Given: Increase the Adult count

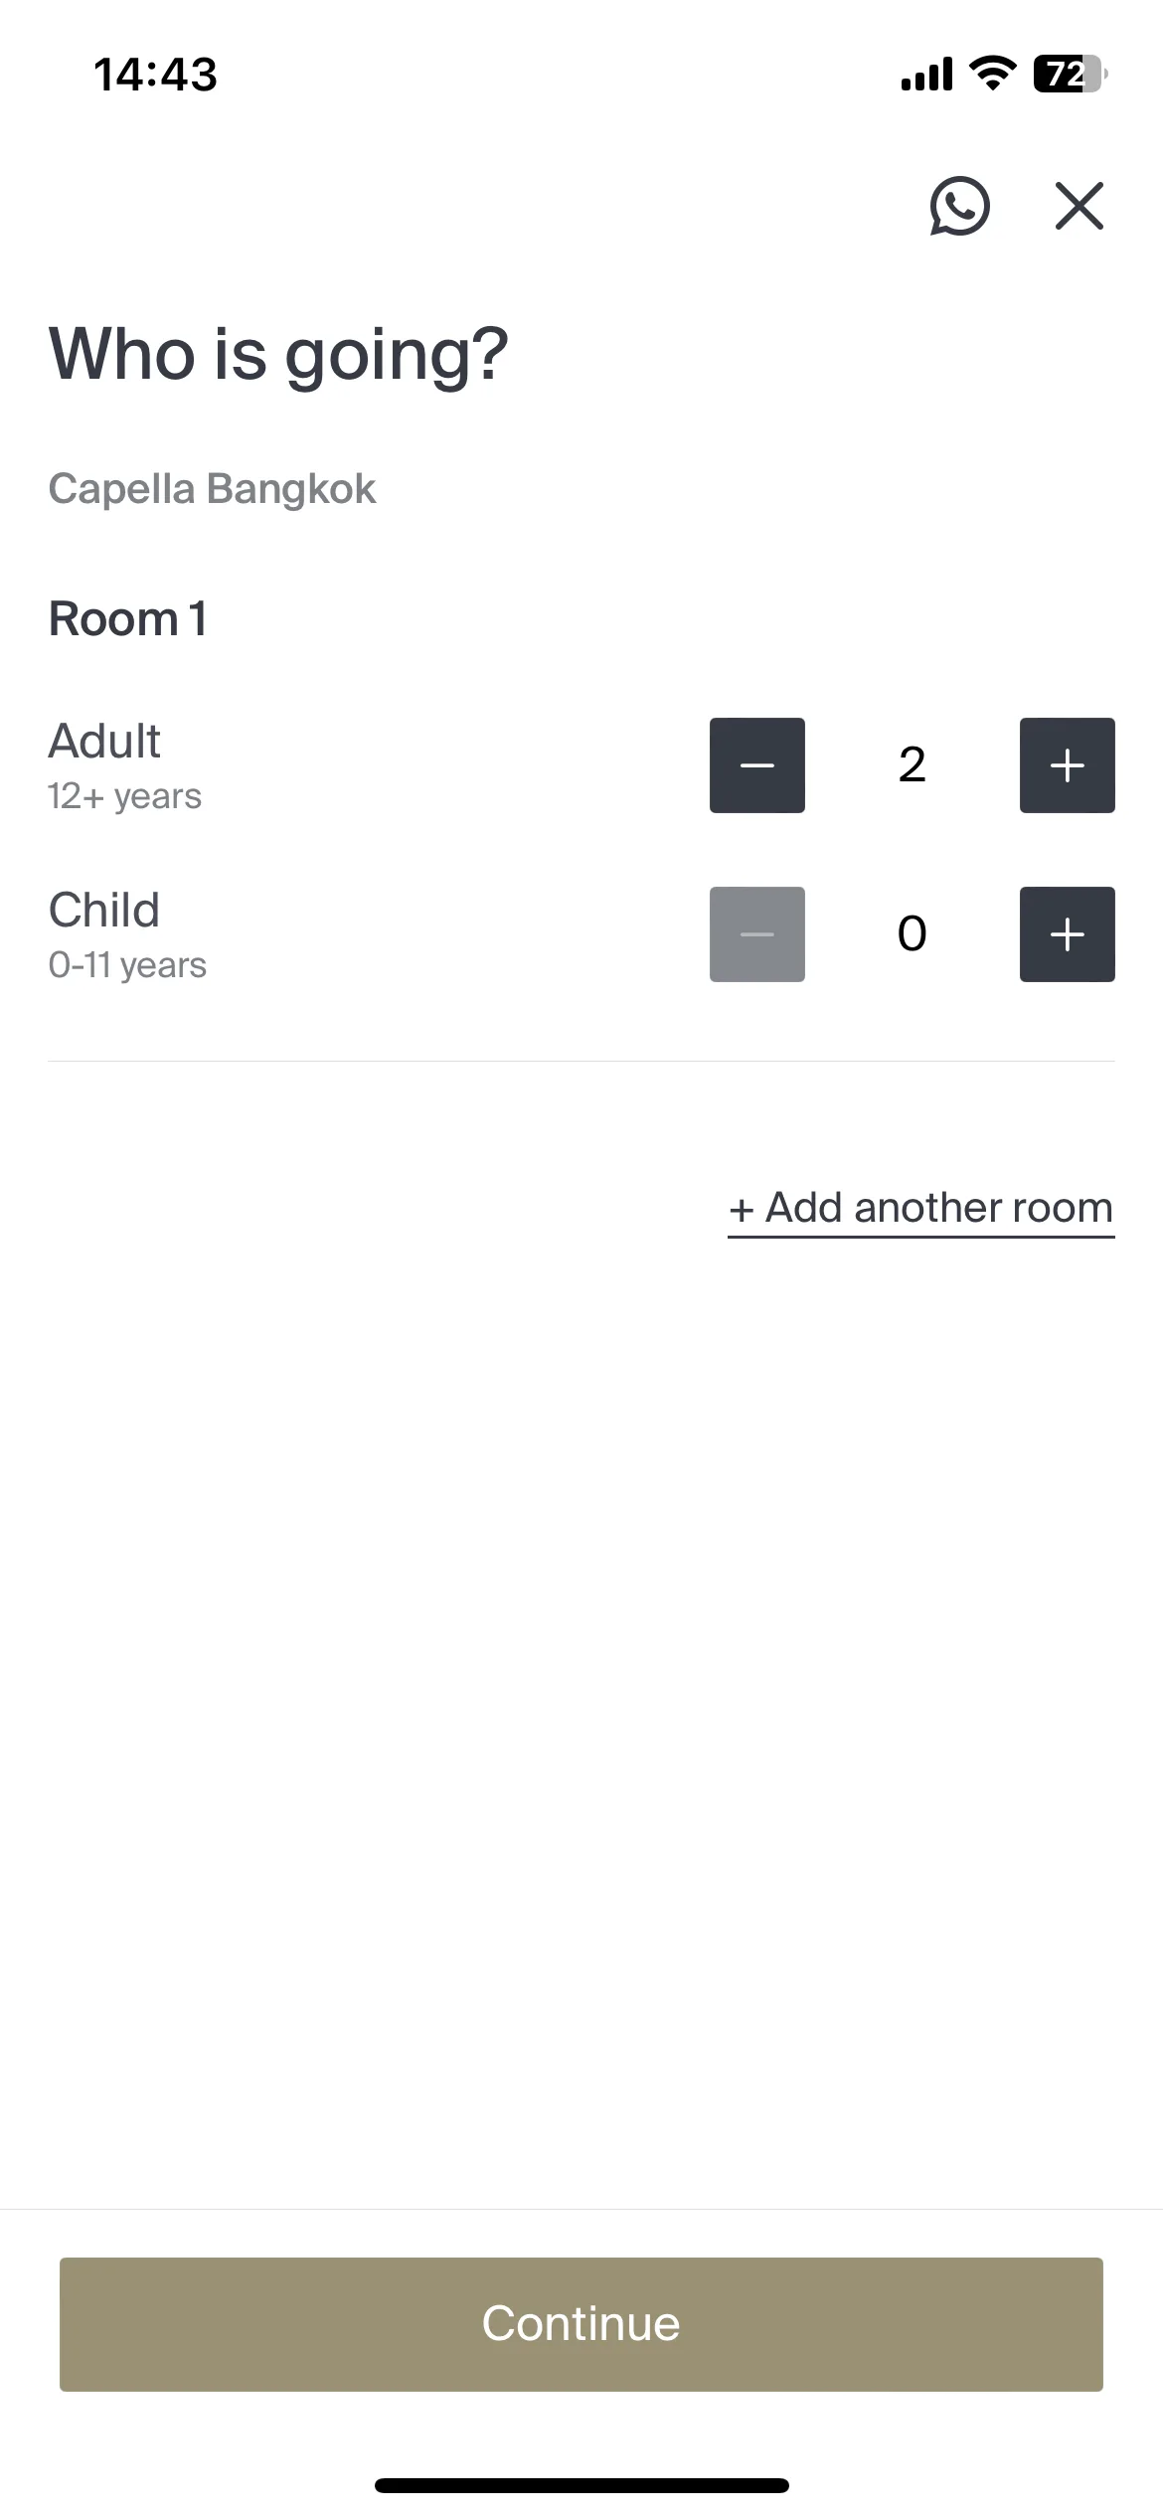Looking at the screenshot, I should (1068, 765).
